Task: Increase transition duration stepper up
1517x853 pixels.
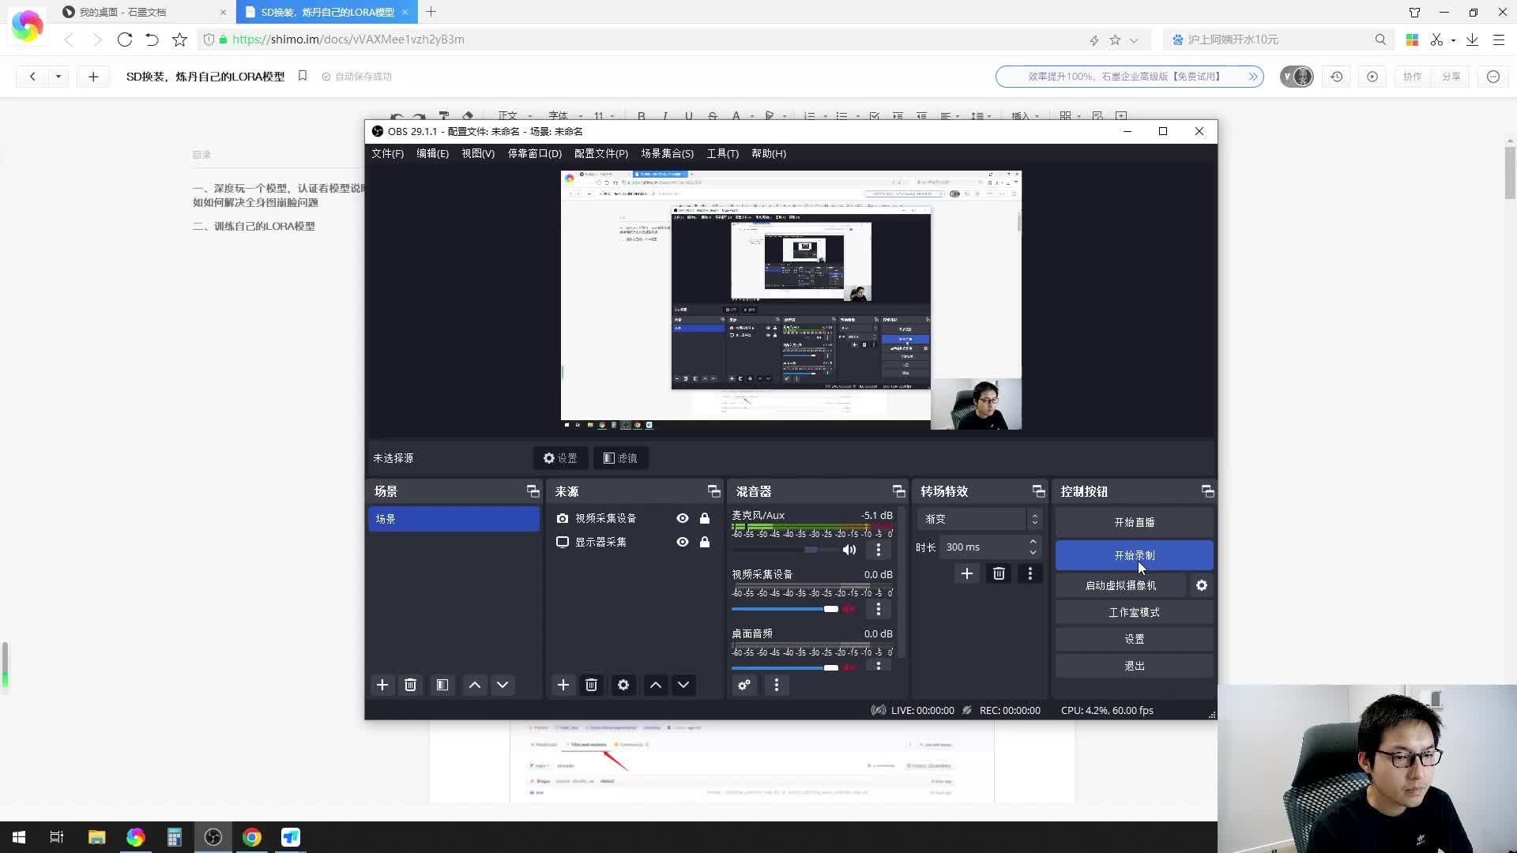Action: 1033,542
